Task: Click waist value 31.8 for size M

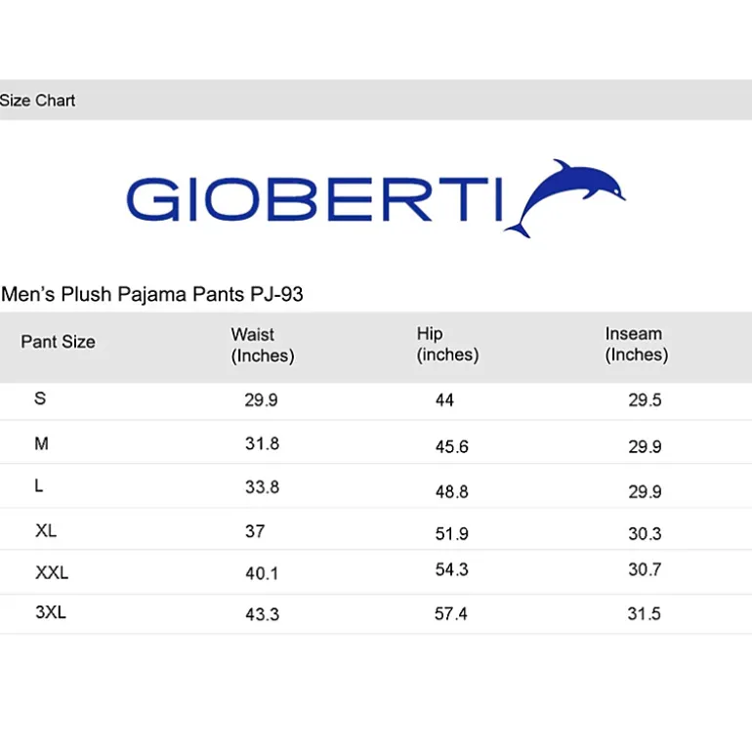Action: coord(263,443)
